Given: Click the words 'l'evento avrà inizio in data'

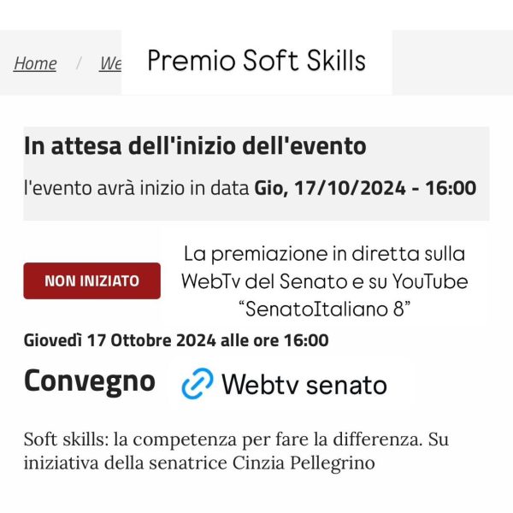Looking at the screenshot, I should pos(137,188).
